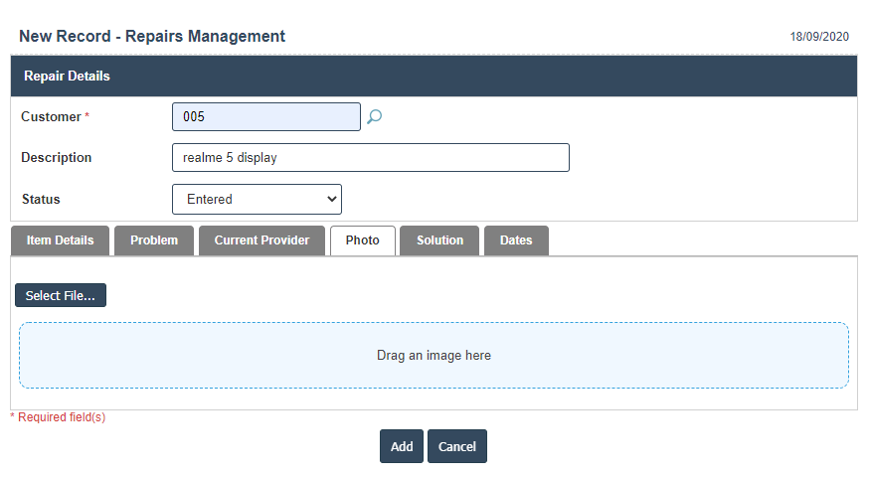Select the Current Provider tab
The width and height of the screenshot is (869, 477).
click(261, 240)
